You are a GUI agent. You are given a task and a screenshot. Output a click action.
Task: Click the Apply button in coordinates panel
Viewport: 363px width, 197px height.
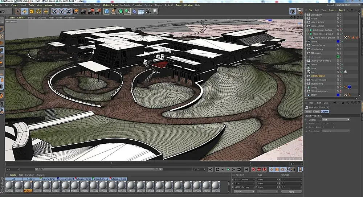(291, 192)
